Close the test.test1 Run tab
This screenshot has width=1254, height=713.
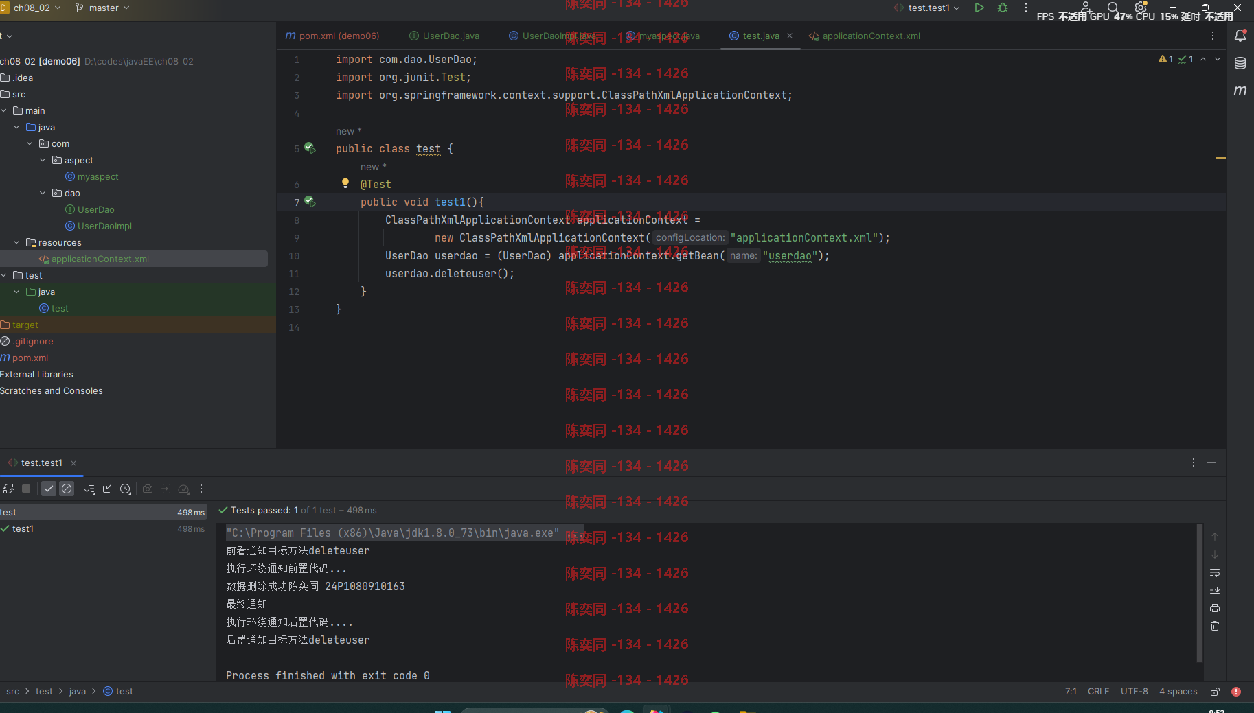point(73,463)
